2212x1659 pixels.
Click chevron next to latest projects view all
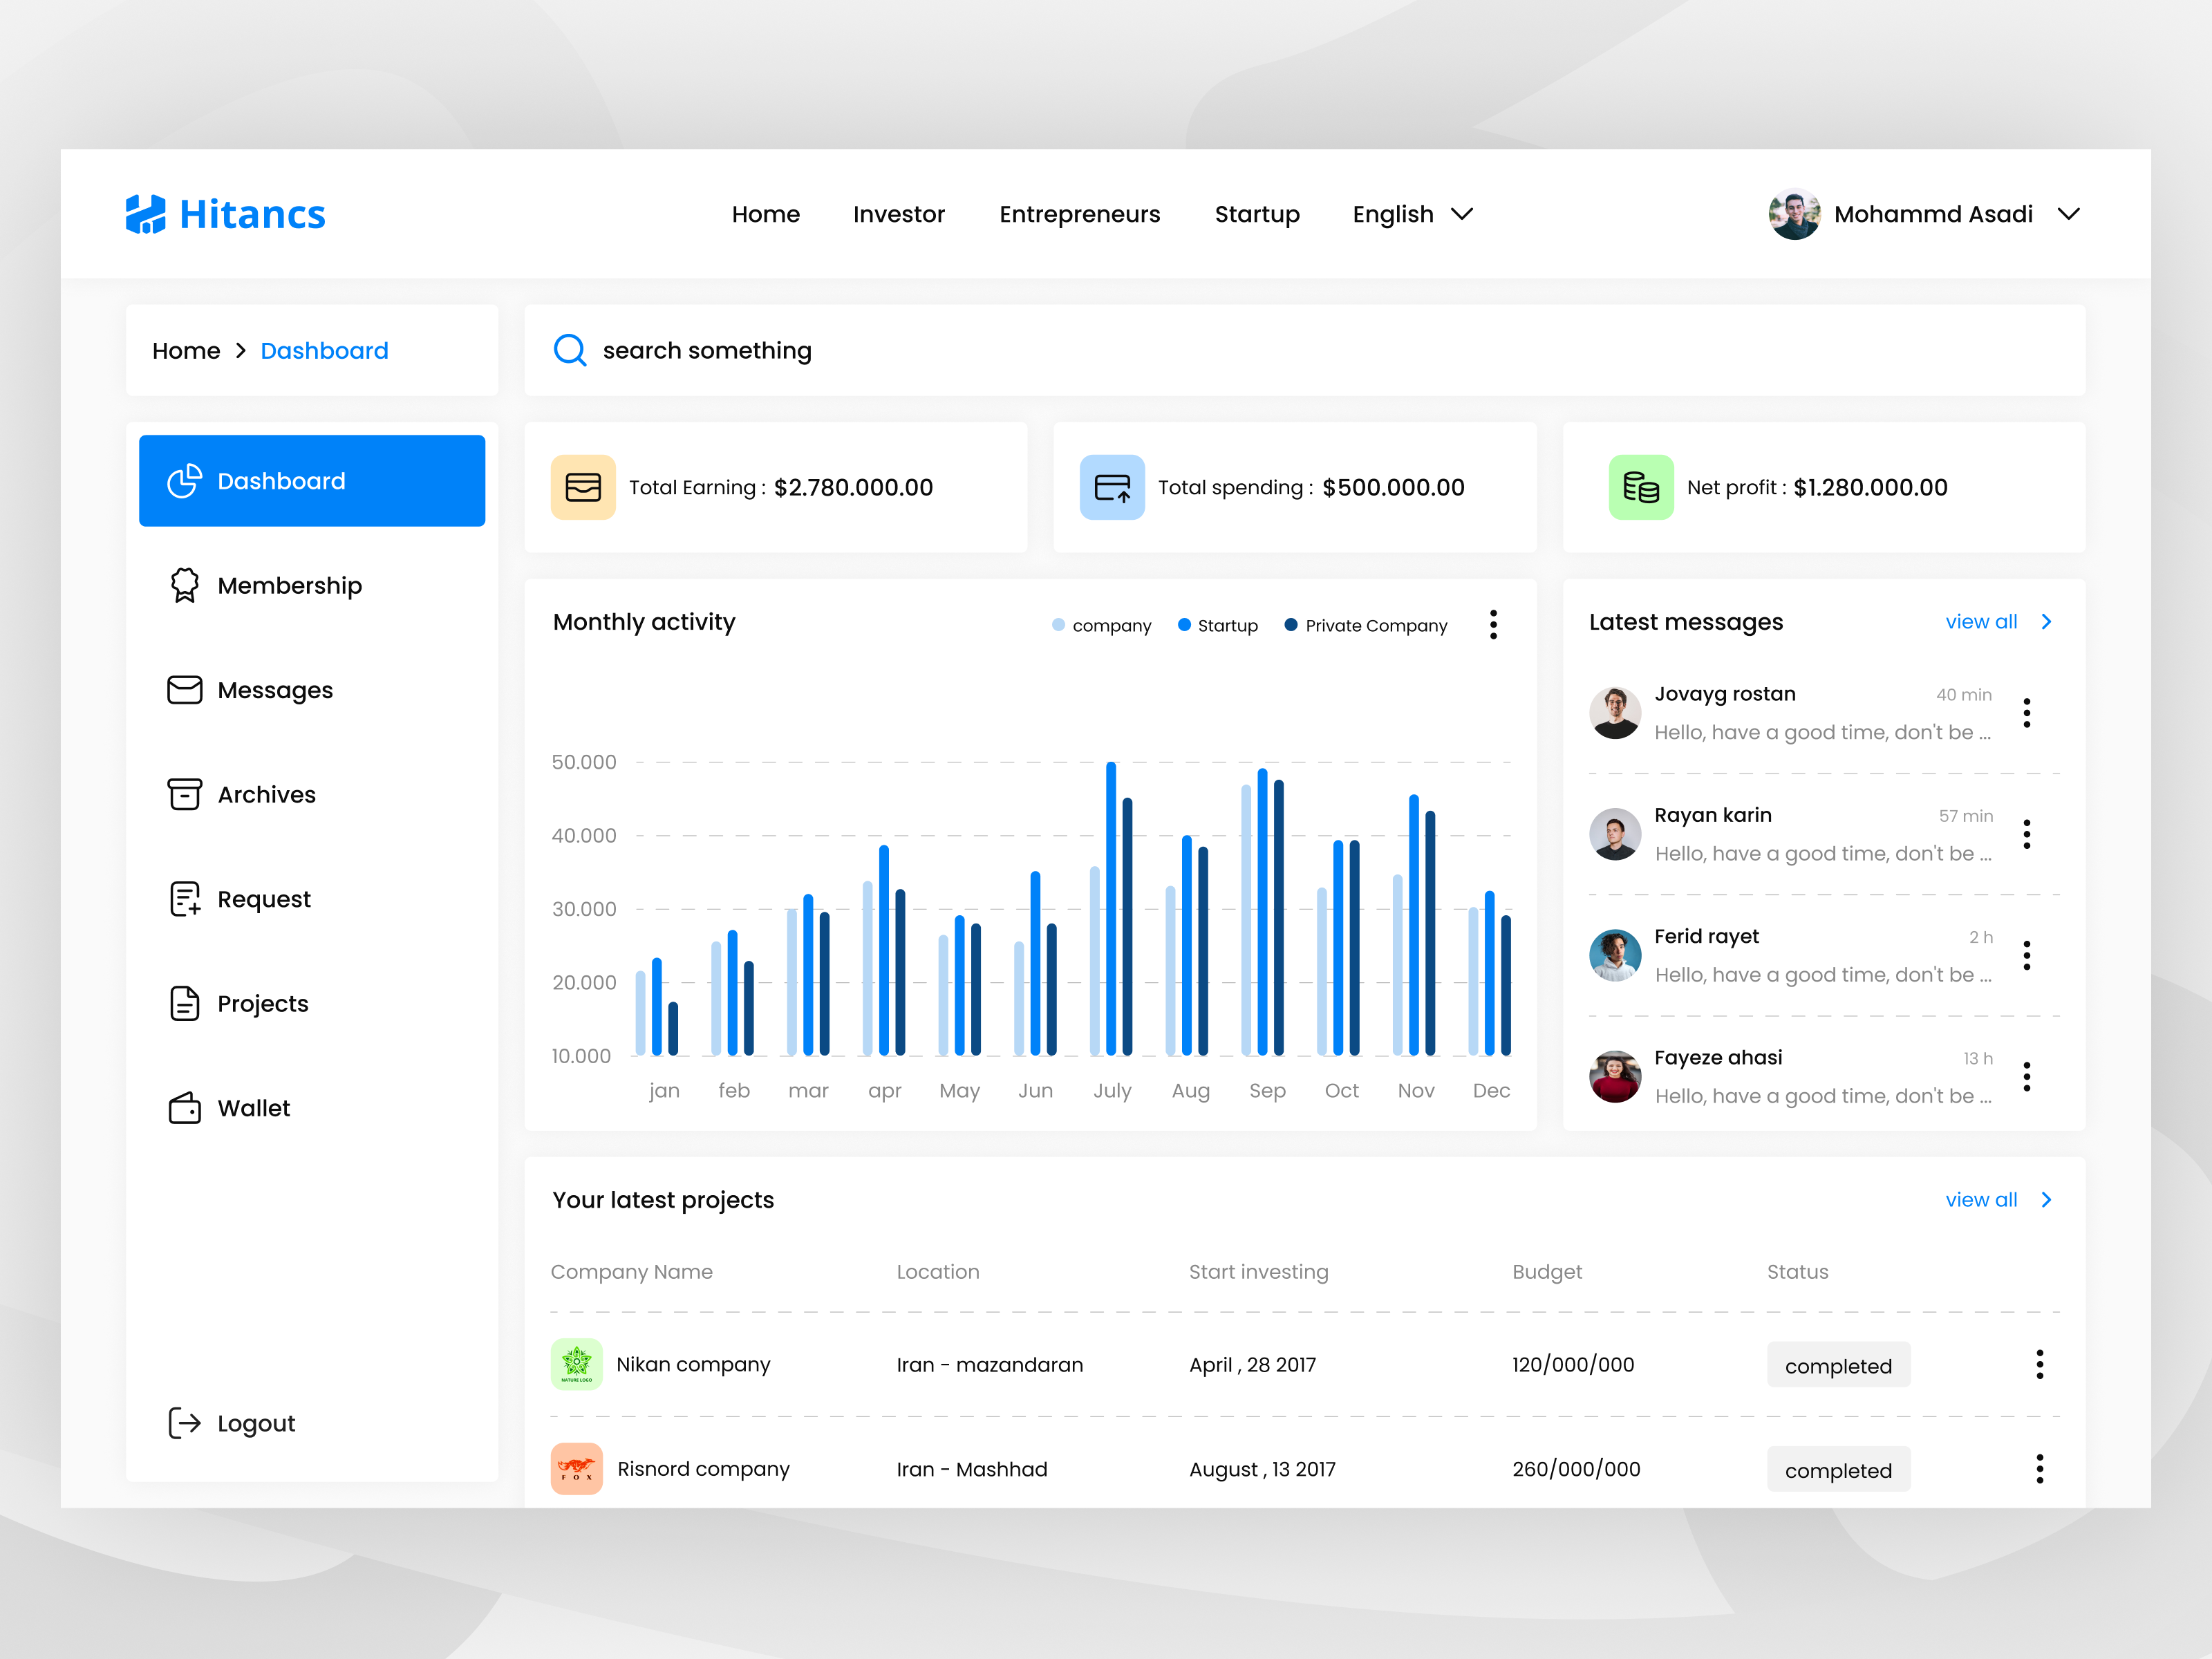pos(2046,1200)
